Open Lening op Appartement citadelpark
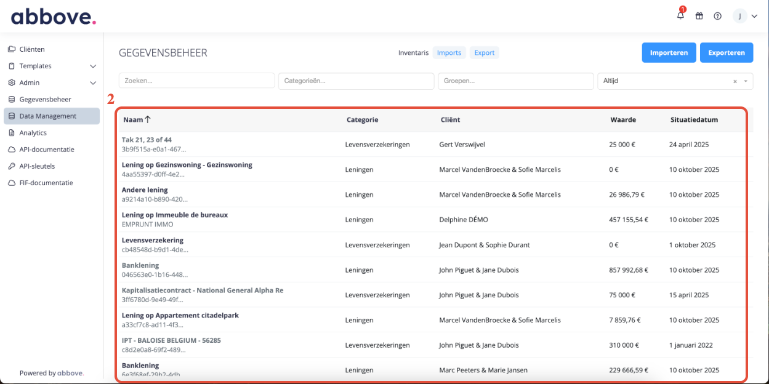Image resolution: width=769 pixels, height=384 pixels. click(180, 316)
